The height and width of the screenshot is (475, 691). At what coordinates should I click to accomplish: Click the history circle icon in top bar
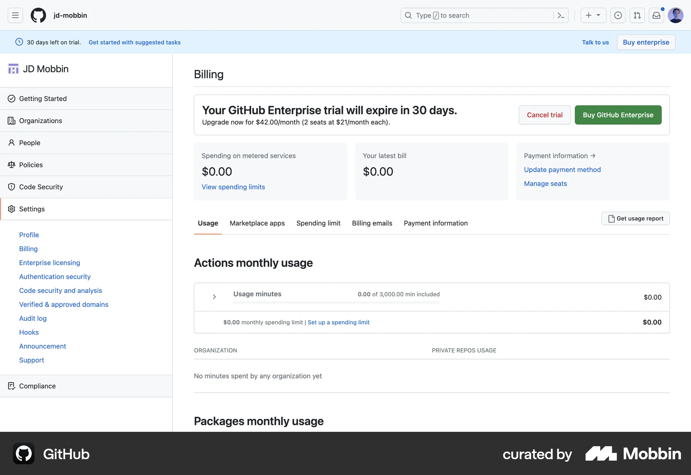[618, 15]
